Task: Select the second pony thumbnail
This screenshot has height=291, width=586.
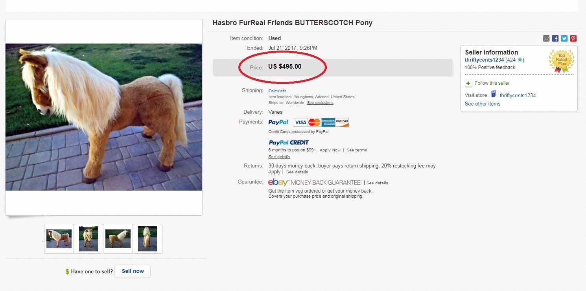Action: click(x=88, y=239)
